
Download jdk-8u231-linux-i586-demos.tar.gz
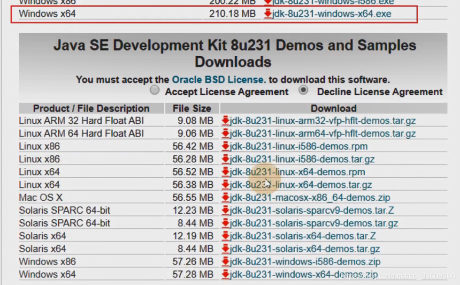click(x=302, y=159)
